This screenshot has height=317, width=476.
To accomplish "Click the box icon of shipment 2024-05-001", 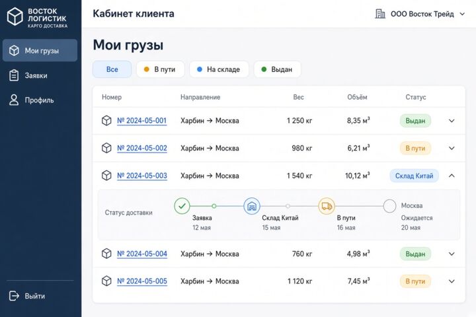I will (106, 120).
